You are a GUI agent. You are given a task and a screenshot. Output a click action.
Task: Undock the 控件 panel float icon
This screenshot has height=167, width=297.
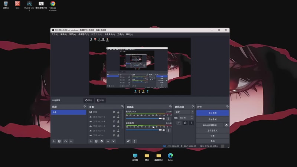point(228,107)
